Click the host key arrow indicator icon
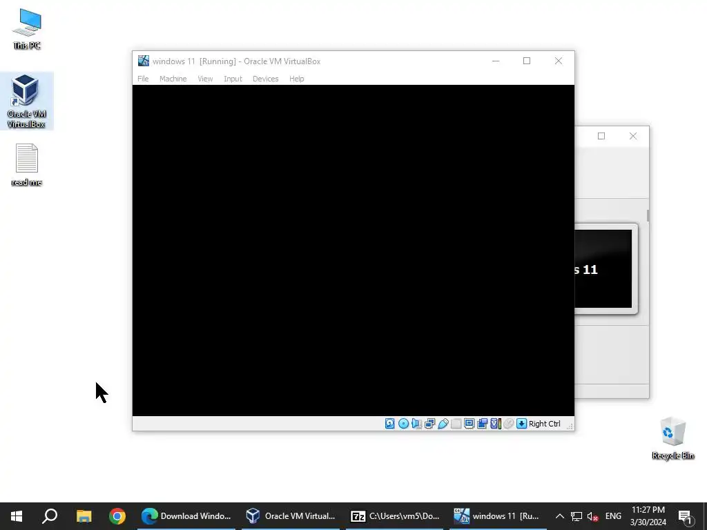The height and width of the screenshot is (530, 707). (522, 424)
